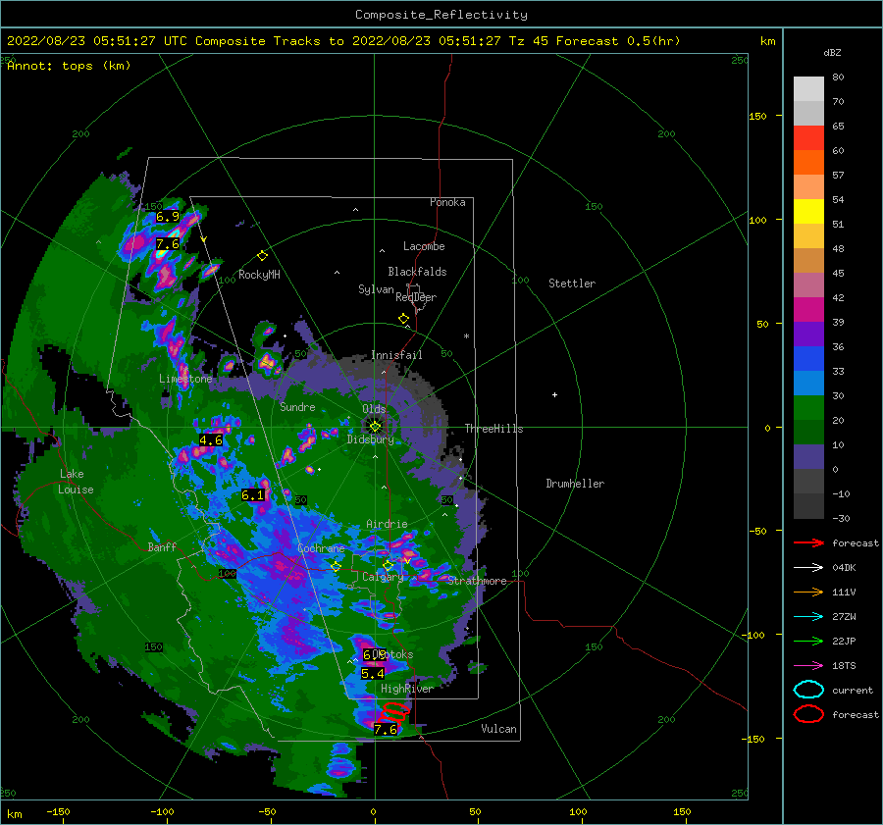Click the asterisk marker east of Innisfail

pyautogui.click(x=466, y=336)
